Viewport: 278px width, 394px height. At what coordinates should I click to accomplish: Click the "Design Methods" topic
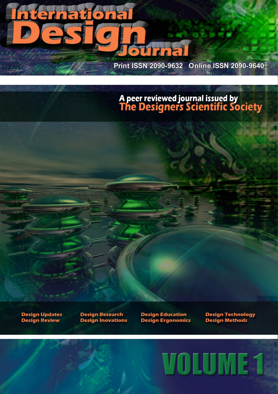tap(226, 321)
